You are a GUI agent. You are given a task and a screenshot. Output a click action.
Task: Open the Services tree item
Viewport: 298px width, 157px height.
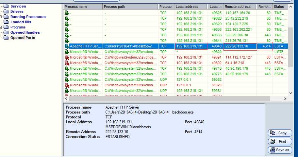pos(18,6)
